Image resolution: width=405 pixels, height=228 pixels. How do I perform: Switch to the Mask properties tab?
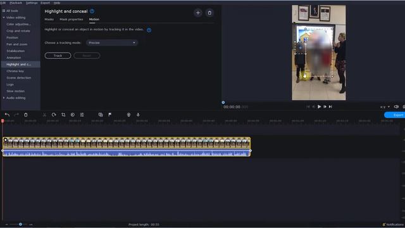pos(72,20)
